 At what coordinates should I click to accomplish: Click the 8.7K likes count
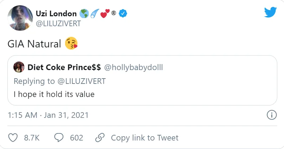pyautogui.click(x=31, y=138)
